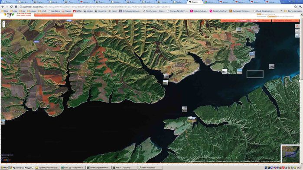Open the конвертер bookmark
303x170 pixels.
[x=101, y=11]
